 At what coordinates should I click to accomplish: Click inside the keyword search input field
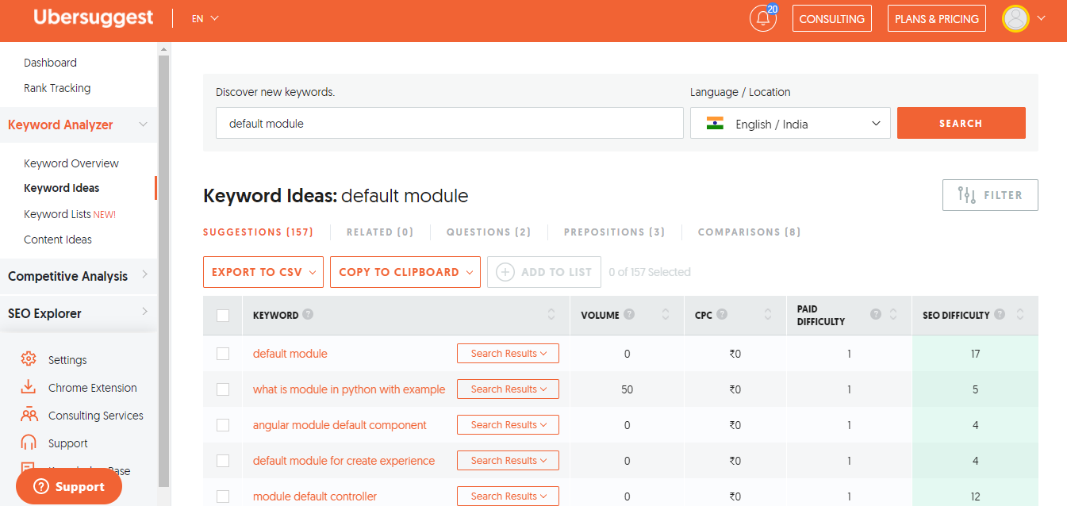pos(450,123)
